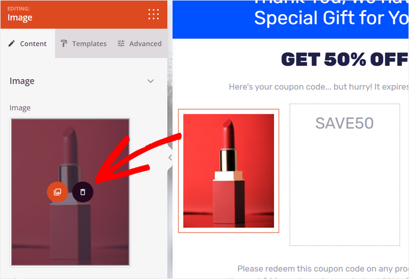The height and width of the screenshot is (279, 409).
Task: Open the Advanced tab
Action: click(140, 44)
